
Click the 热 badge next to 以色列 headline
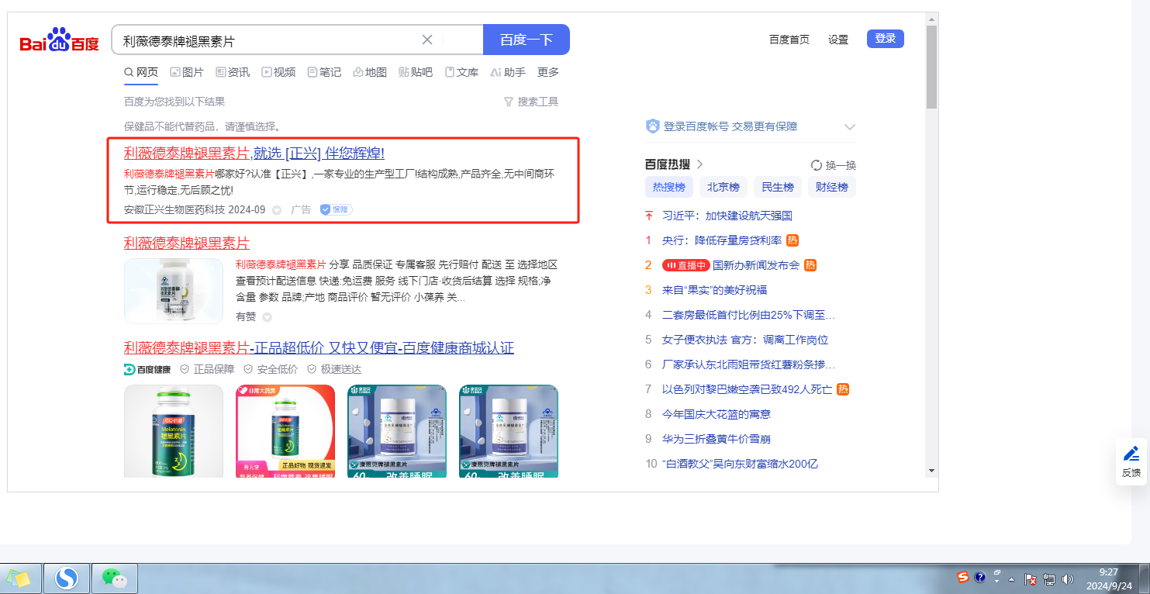(x=843, y=389)
